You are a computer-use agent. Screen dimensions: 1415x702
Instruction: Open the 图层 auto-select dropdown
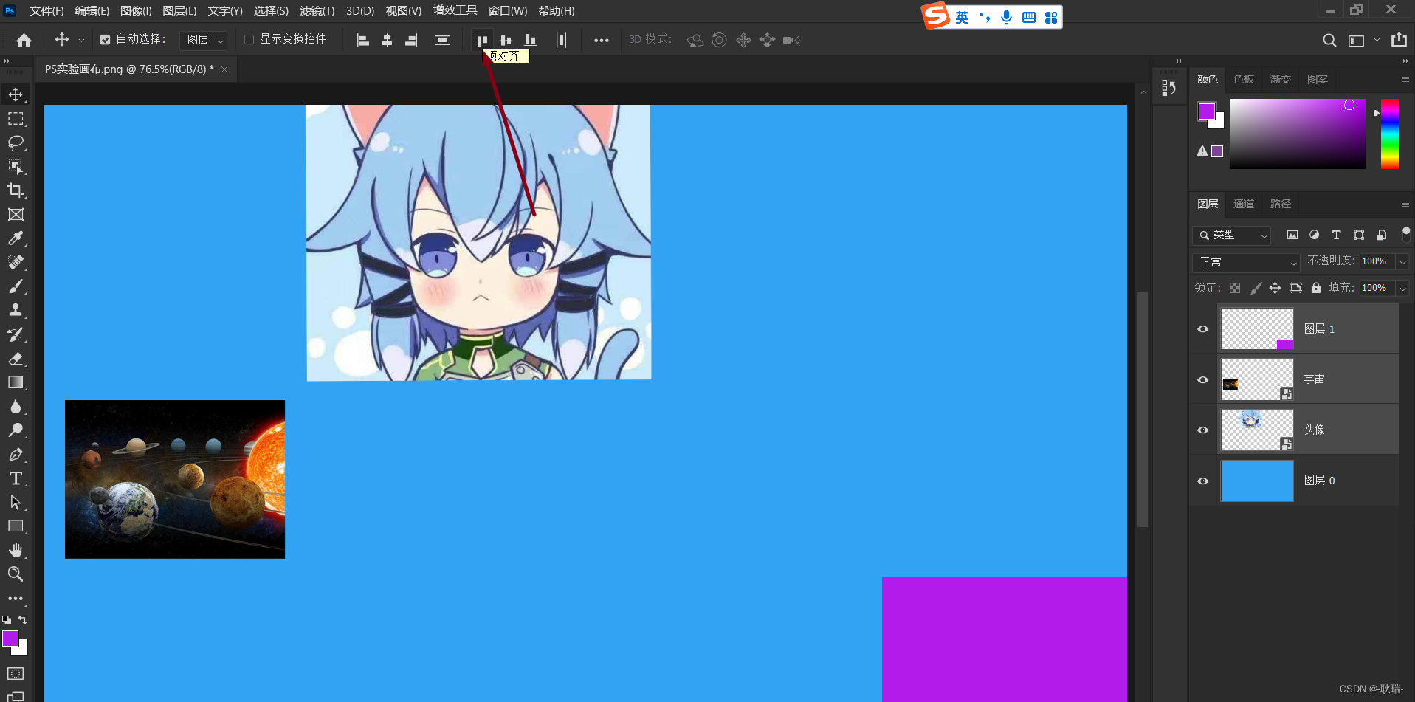(203, 40)
